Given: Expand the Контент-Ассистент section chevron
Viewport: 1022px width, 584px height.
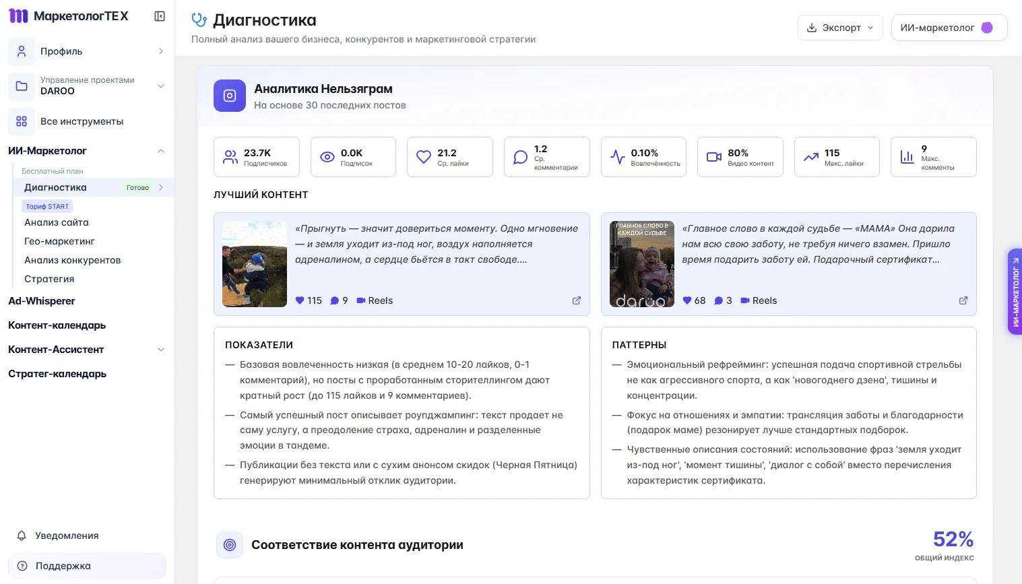Looking at the screenshot, I should point(161,350).
